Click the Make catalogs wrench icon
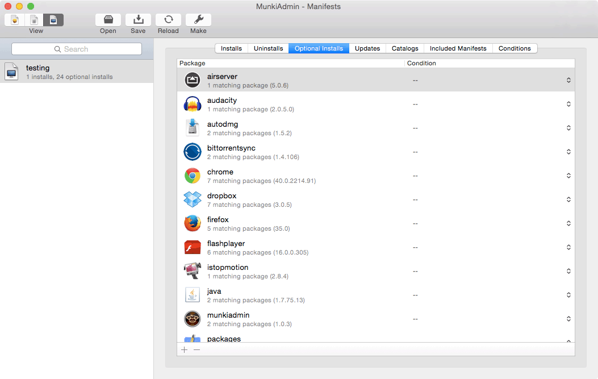 click(x=198, y=20)
